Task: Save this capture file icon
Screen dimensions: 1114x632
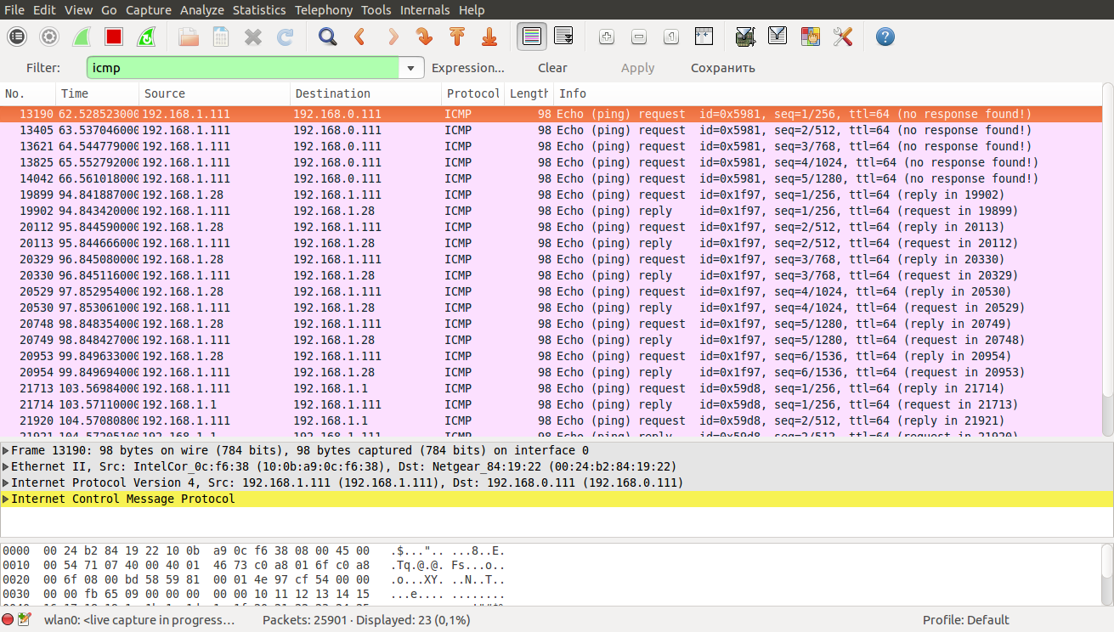Action: point(221,37)
